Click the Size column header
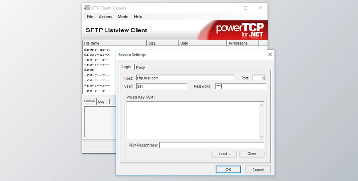This screenshot has width=358, height=181. click(163, 43)
